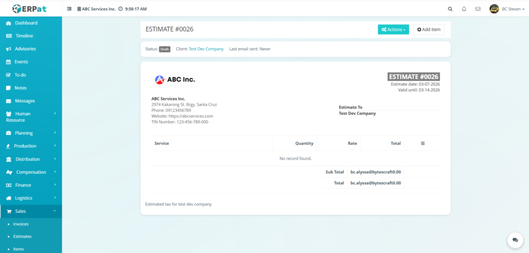This screenshot has height=253, width=529.
Task: Click the ERPat logo
Action: click(30, 8)
